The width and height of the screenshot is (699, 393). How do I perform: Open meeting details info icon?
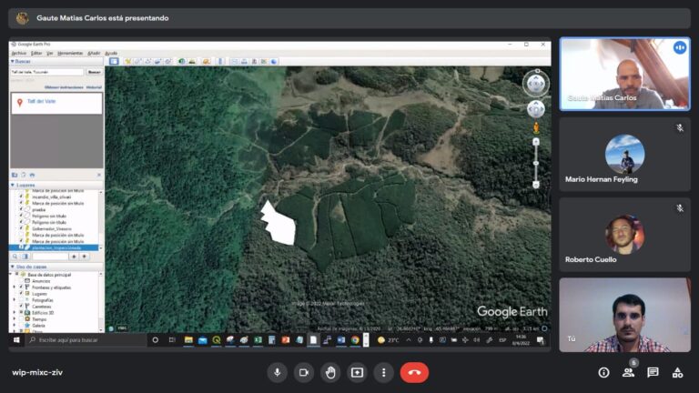coord(603,372)
